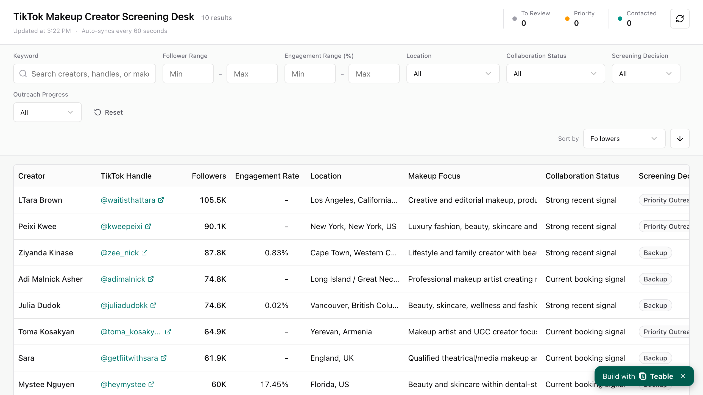Viewport: 703px width, 395px height.
Task: Open external link icon for @waitisthattara
Action: click(161, 200)
